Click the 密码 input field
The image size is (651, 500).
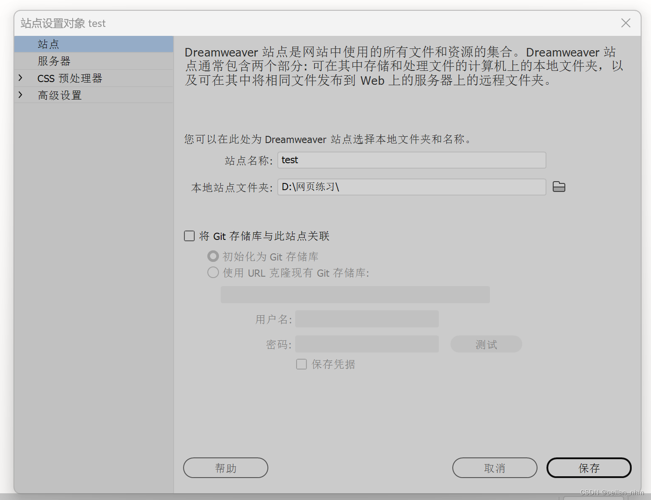(367, 344)
